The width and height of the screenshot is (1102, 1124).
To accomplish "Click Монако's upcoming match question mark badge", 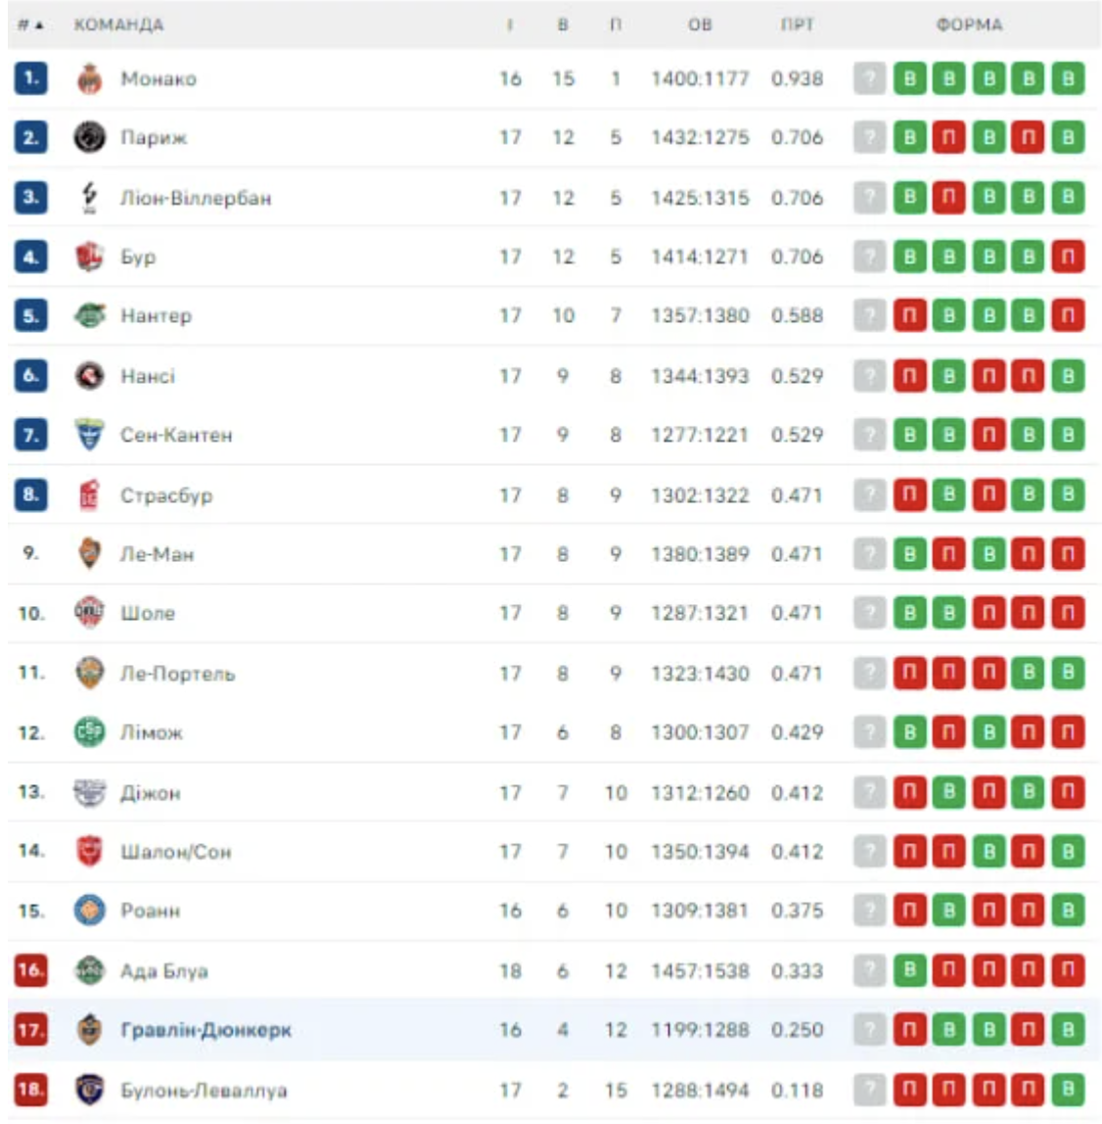I will pyautogui.click(x=869, y=79).
